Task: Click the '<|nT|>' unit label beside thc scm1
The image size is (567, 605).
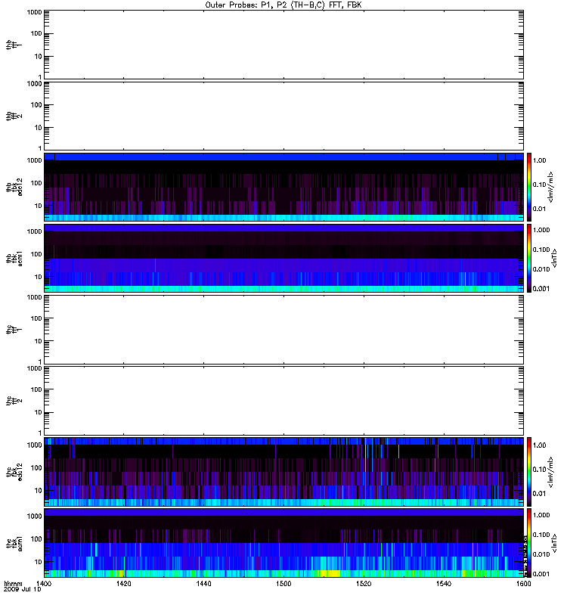Action: [554, 543]
